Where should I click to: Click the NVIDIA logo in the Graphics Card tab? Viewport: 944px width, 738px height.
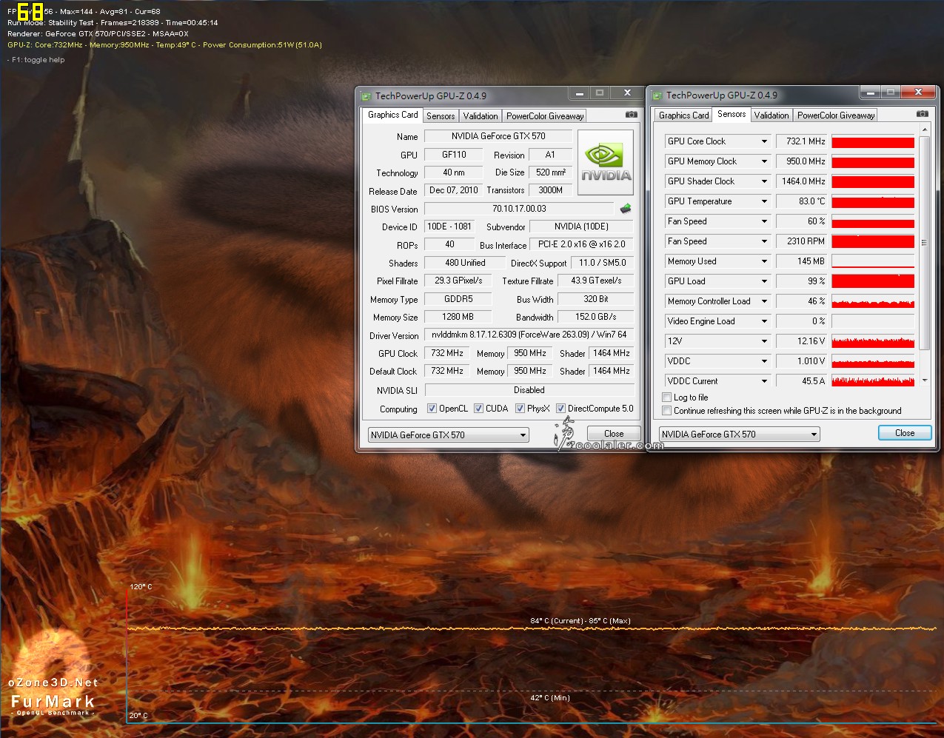605,162
